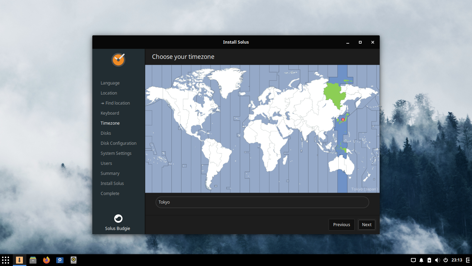Image resolution: width=472 pixels, height=266 pixels.
Task: Open the volume control in the tray
Action: click(437, 260)
